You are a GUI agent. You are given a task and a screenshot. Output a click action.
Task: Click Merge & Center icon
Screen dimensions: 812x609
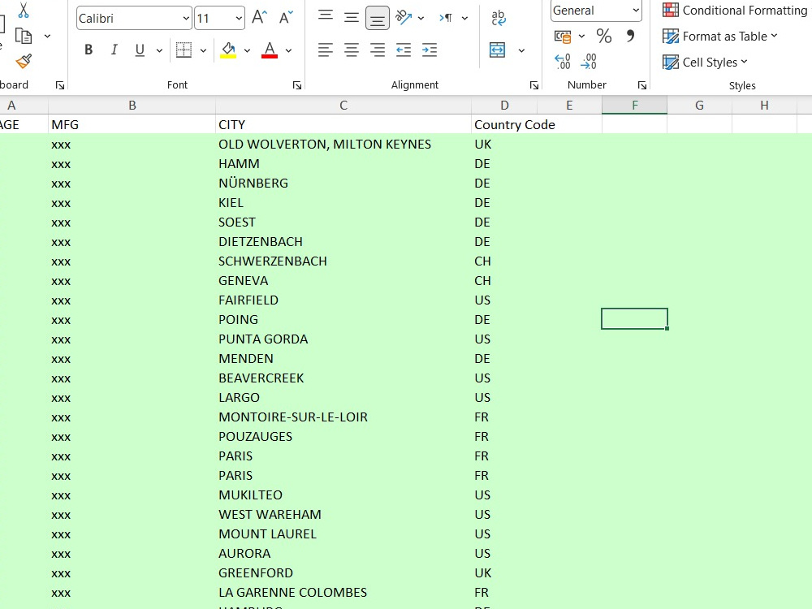[x=497, y=50]
